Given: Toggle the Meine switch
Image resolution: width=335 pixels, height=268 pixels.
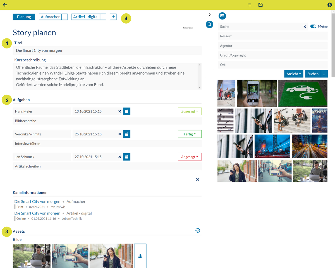Looking at the screenshot, I should 313,26.
